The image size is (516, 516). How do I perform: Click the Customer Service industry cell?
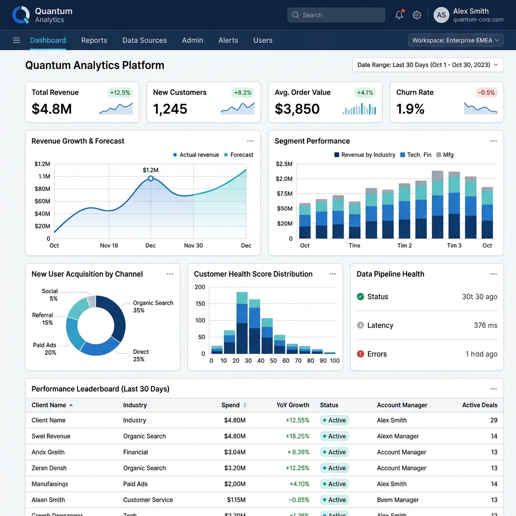[x=148, y=500]
